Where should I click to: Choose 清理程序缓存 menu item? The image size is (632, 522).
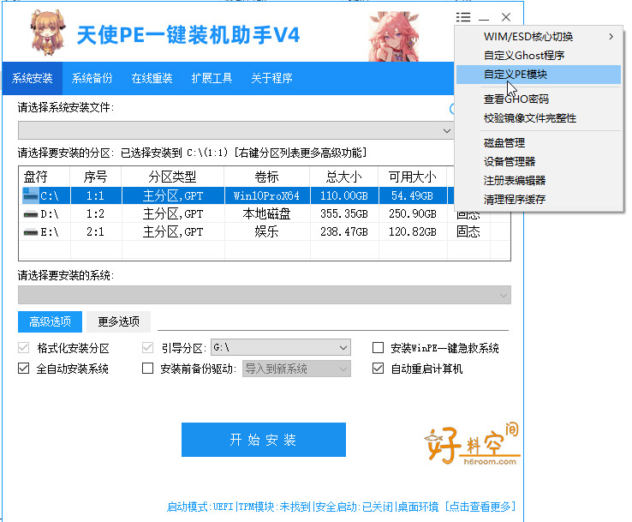[539, 199]
